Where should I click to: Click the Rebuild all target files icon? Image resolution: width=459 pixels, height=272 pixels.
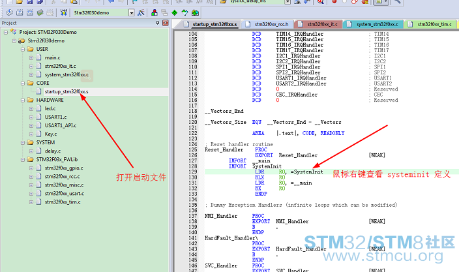pos(30,12)
